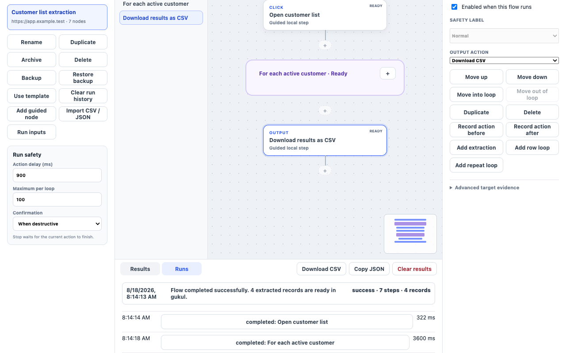Click Download CSV button in results bar
The height and width of the screenshot is (353, 566).
coord(321,269)
